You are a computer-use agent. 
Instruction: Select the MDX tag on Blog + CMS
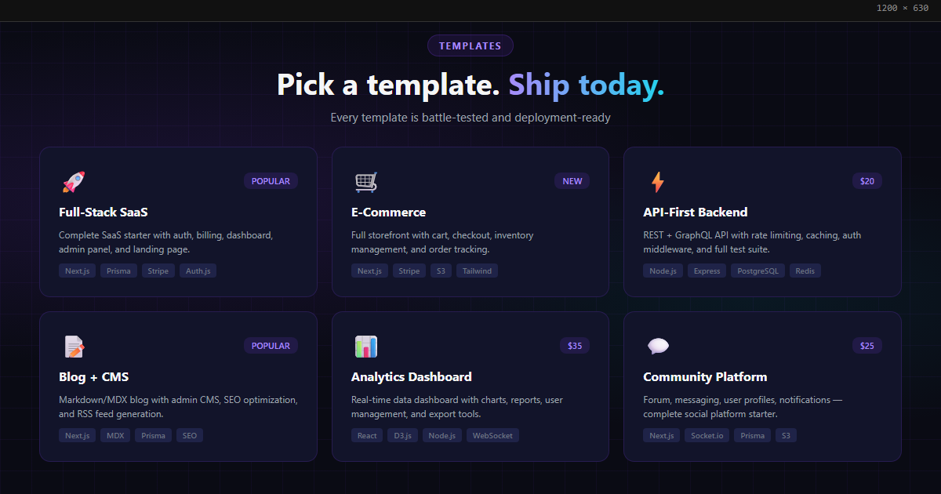115,435
